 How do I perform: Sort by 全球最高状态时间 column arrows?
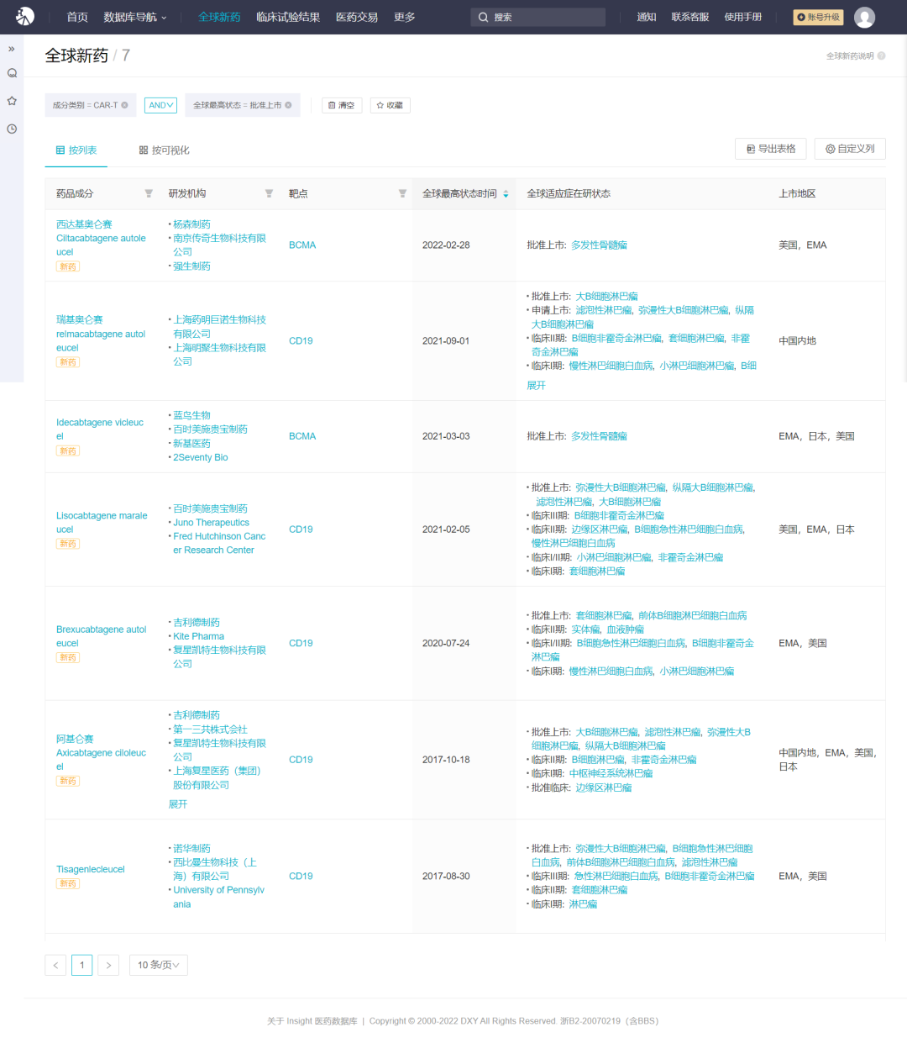coord(506,193)
